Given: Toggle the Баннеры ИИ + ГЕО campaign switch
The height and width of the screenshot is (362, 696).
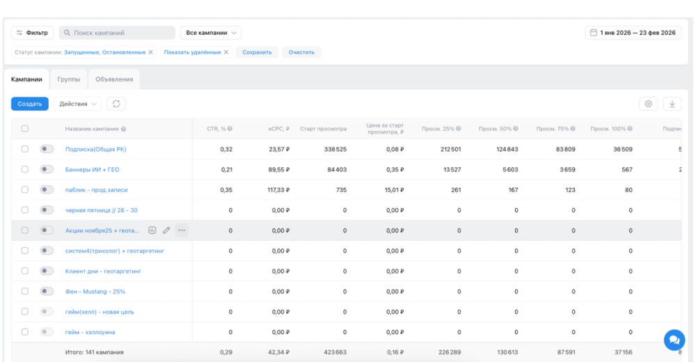Looking at the screenshot, I should click(47, 170).
